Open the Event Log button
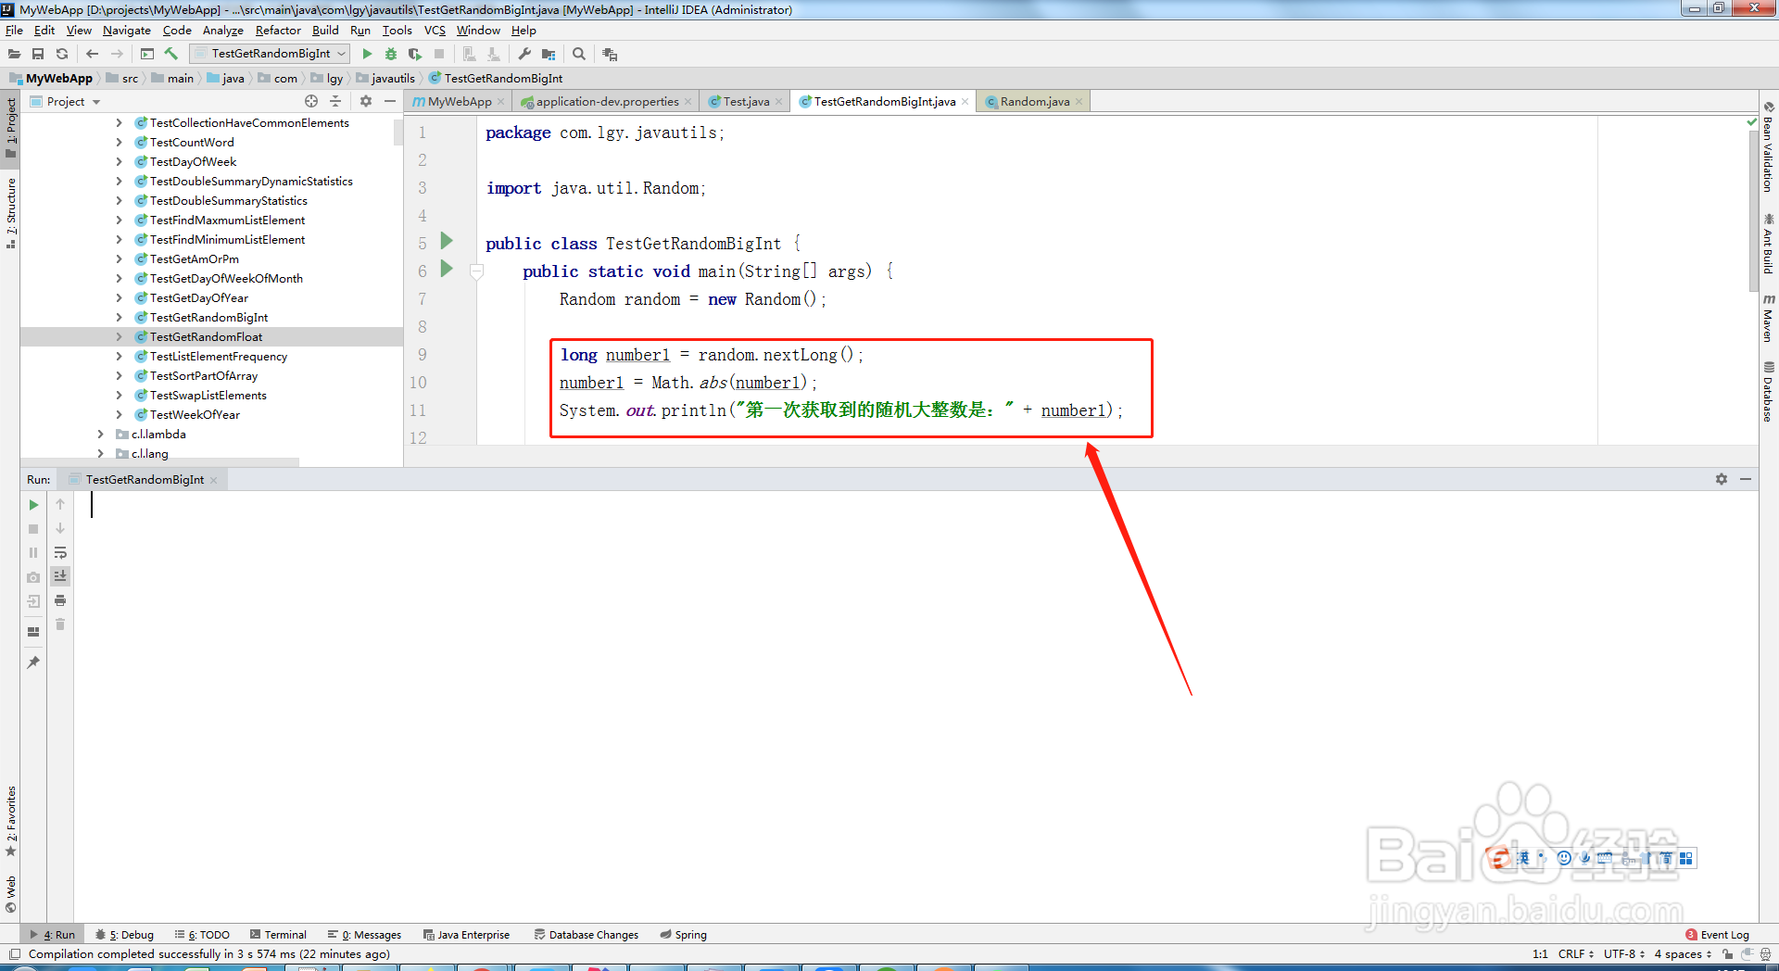The width and height of the screenshot is (1779, 971). (1717, 934)
